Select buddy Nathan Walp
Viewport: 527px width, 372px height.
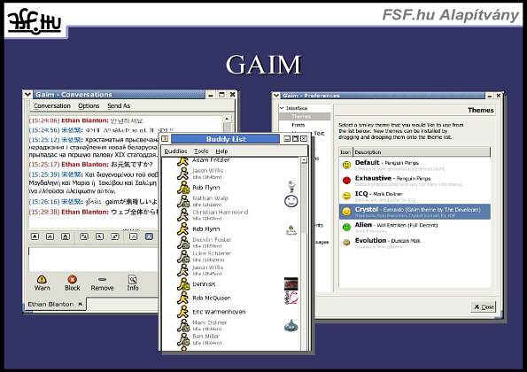pyautogui.click(x=211, y=198)
